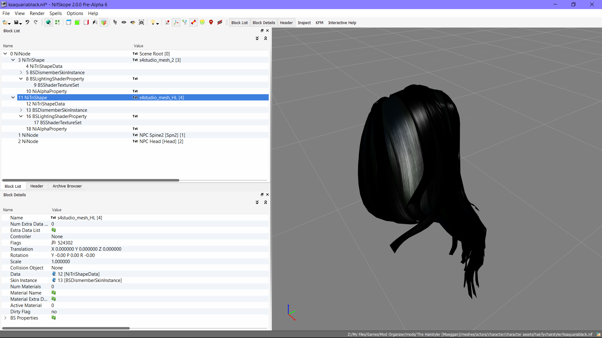This screenshot has width=602, height=338.
Task: Click the Load file icon in the toolbar
Action: (x=5, y=22)
